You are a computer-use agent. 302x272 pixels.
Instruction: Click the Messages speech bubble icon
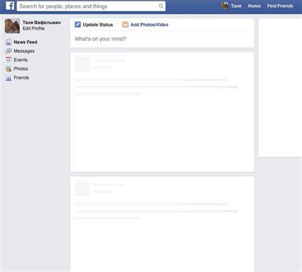click(8, 51)
